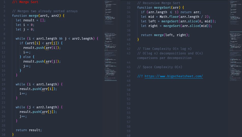The height and width of the screenshot is (137, 242).
Task: Place cursor on 'function merge(arr1, arr2) {'
Action: point(38,16)
